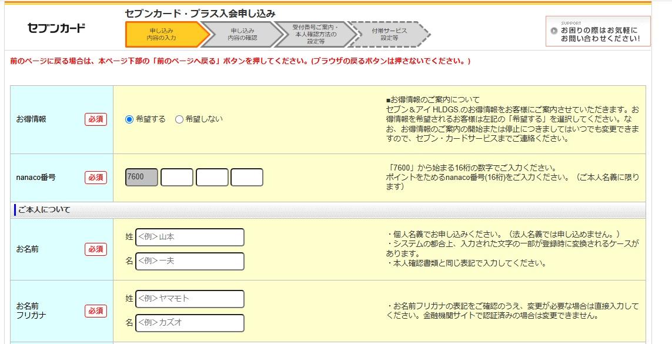Select the 希望しない radio button

179,119
